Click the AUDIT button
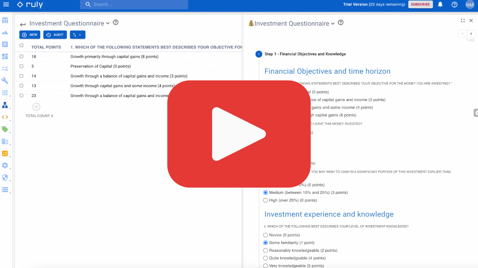The image size is (478, 268). (55, 35)
